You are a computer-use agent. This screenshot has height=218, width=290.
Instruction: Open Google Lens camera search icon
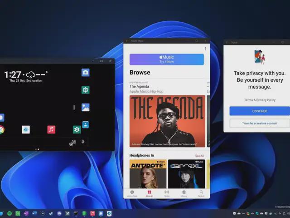(x=73, y=142)
